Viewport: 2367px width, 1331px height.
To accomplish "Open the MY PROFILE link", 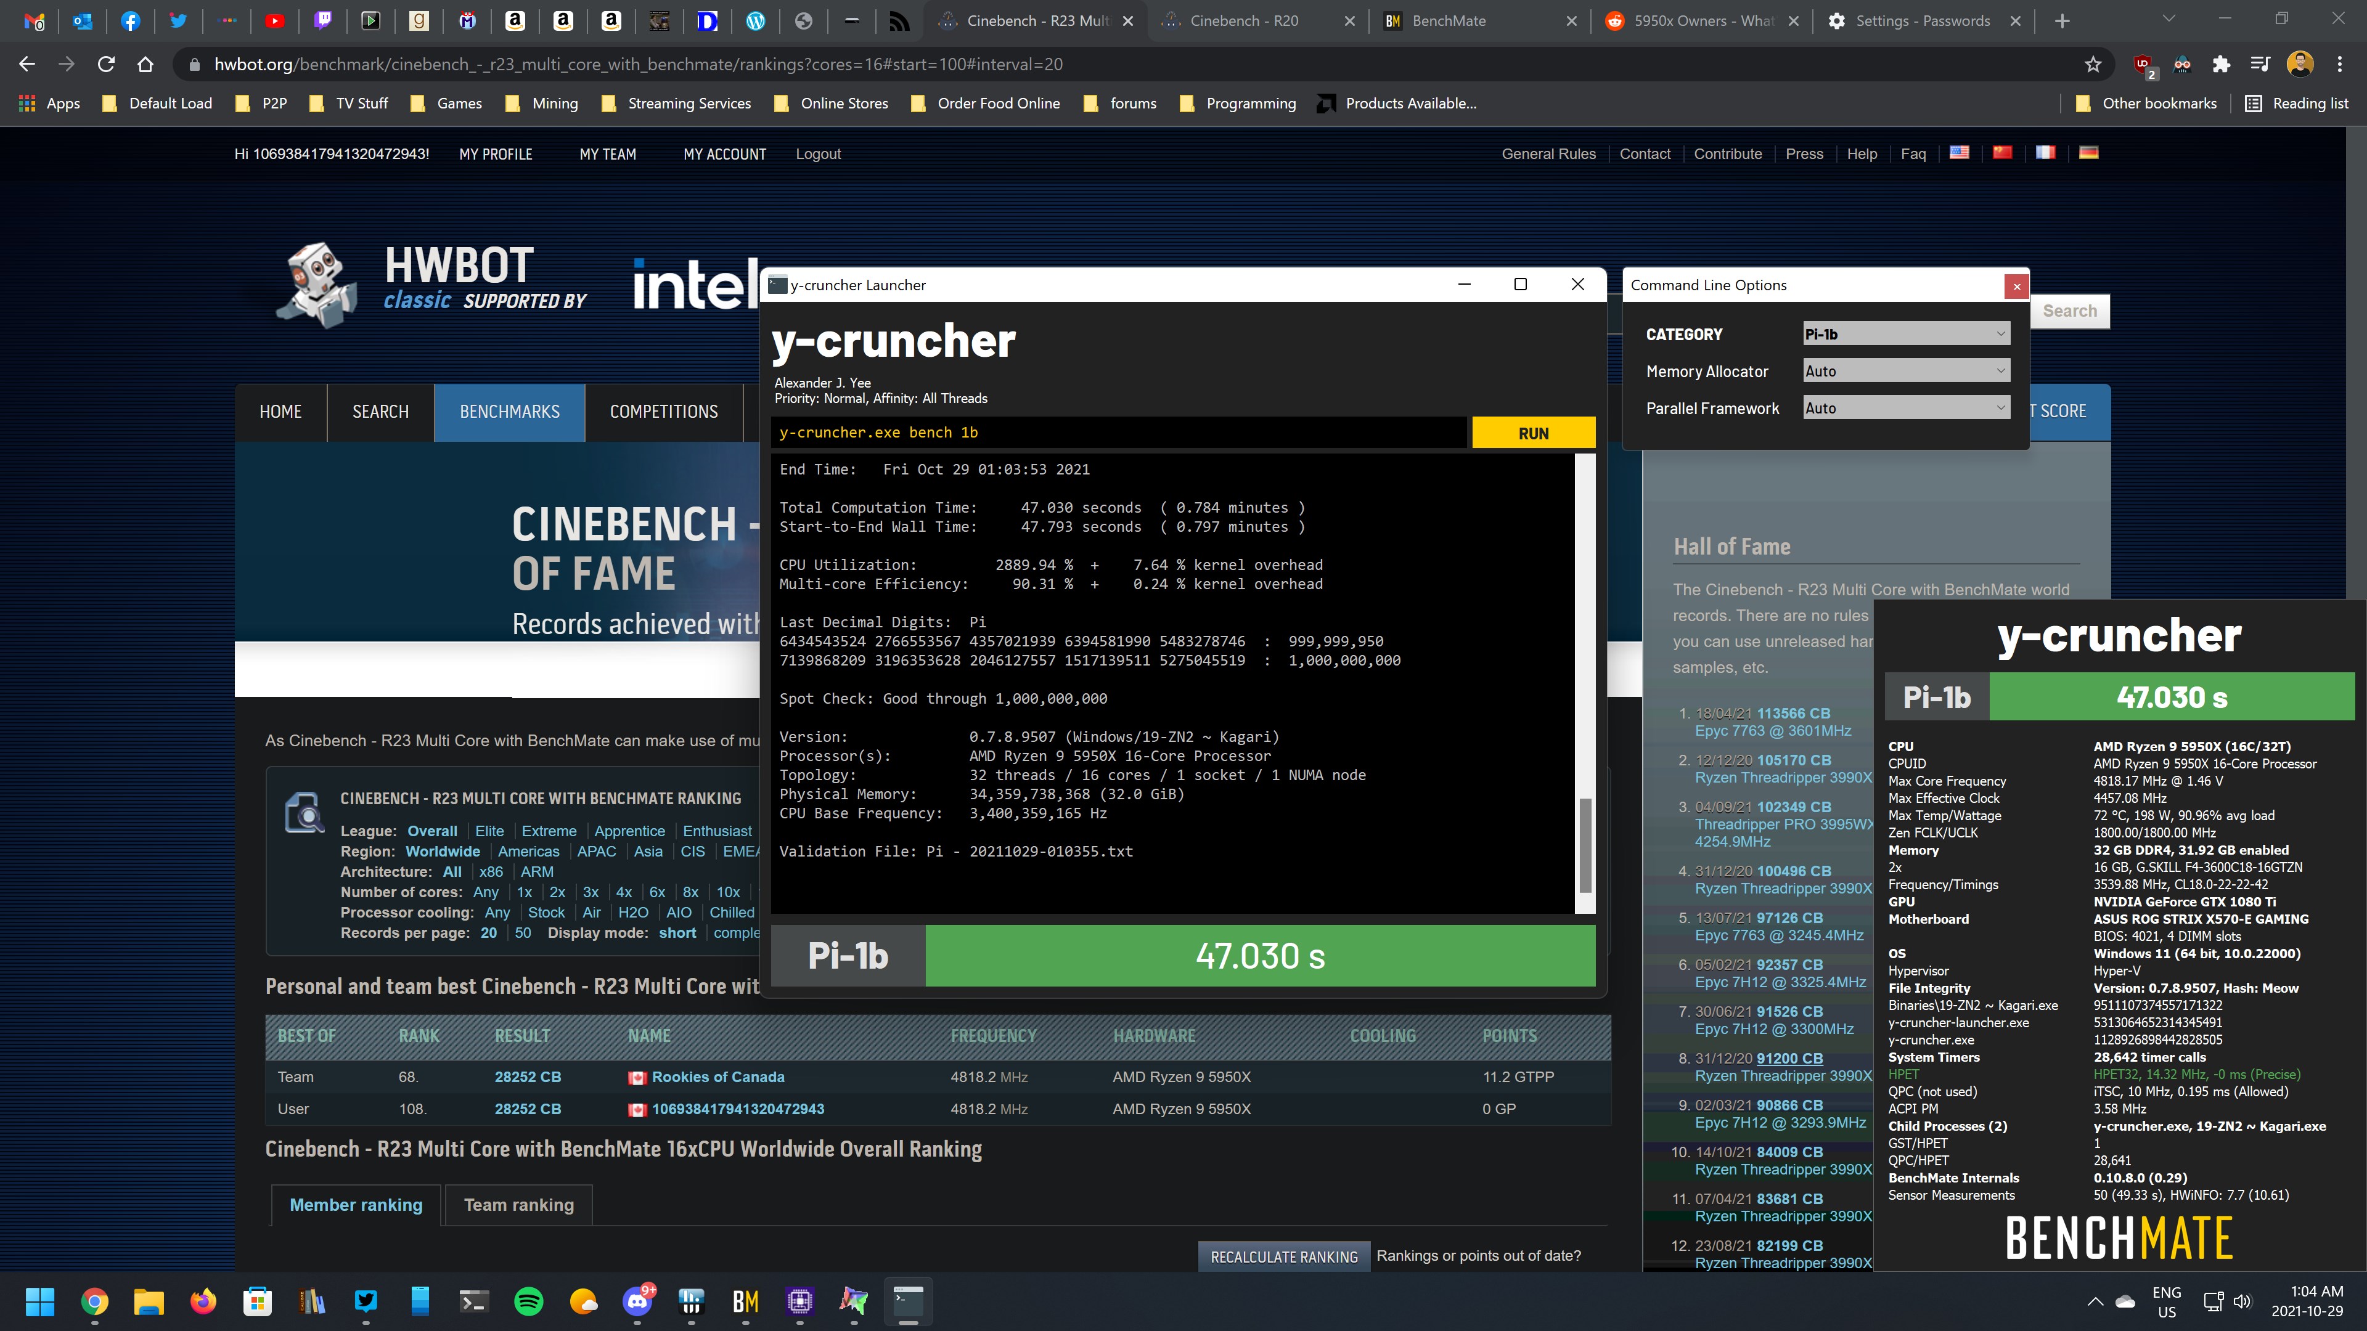I will [x=495, y=154].
